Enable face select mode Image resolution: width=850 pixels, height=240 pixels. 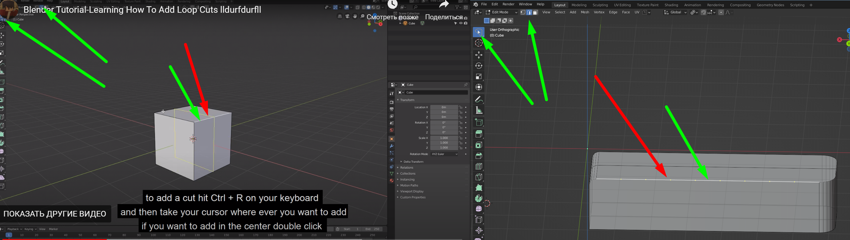536,12
